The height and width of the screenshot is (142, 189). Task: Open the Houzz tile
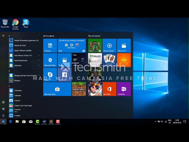point(95,60)
